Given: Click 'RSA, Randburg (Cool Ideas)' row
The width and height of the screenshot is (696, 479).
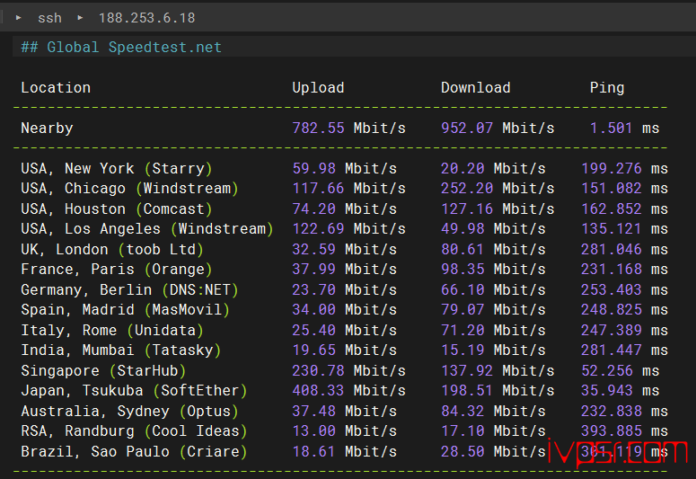Looking at the screenshot, I should [134, 431].
